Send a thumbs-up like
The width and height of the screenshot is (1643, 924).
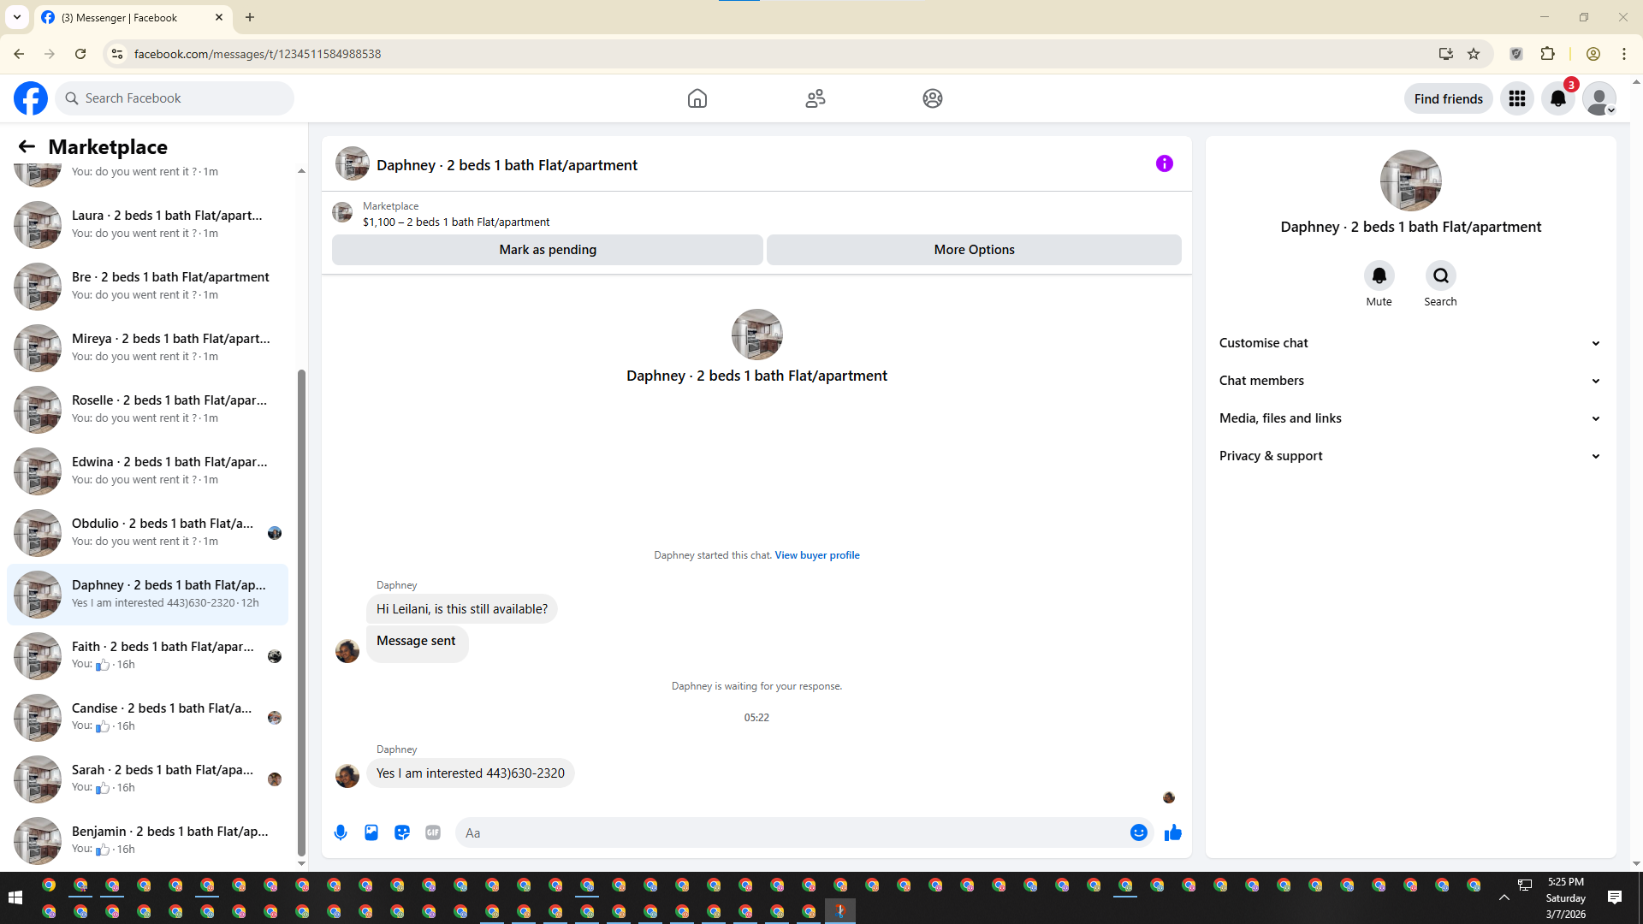point(1173,832)
